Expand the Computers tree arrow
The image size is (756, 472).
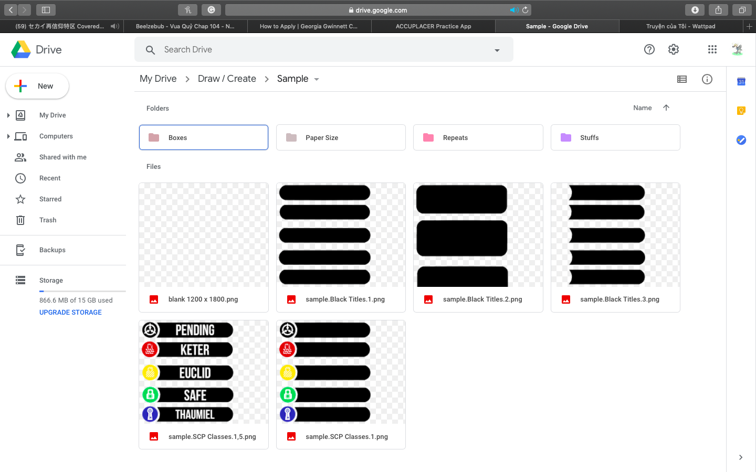tap(8, 136)
